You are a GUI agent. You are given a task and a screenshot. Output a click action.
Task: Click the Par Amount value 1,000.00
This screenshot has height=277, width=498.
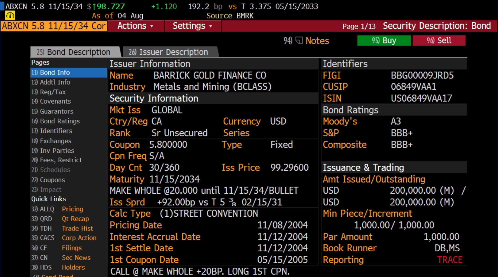[x=441, y=237]
